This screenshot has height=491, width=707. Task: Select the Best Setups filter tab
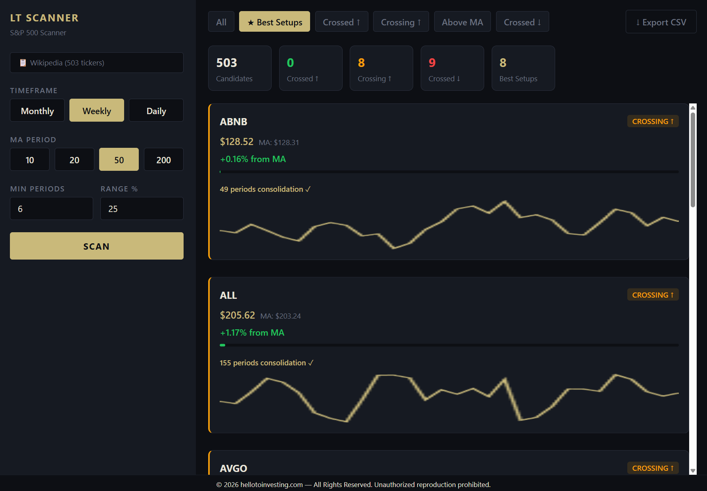pos(274,22)
